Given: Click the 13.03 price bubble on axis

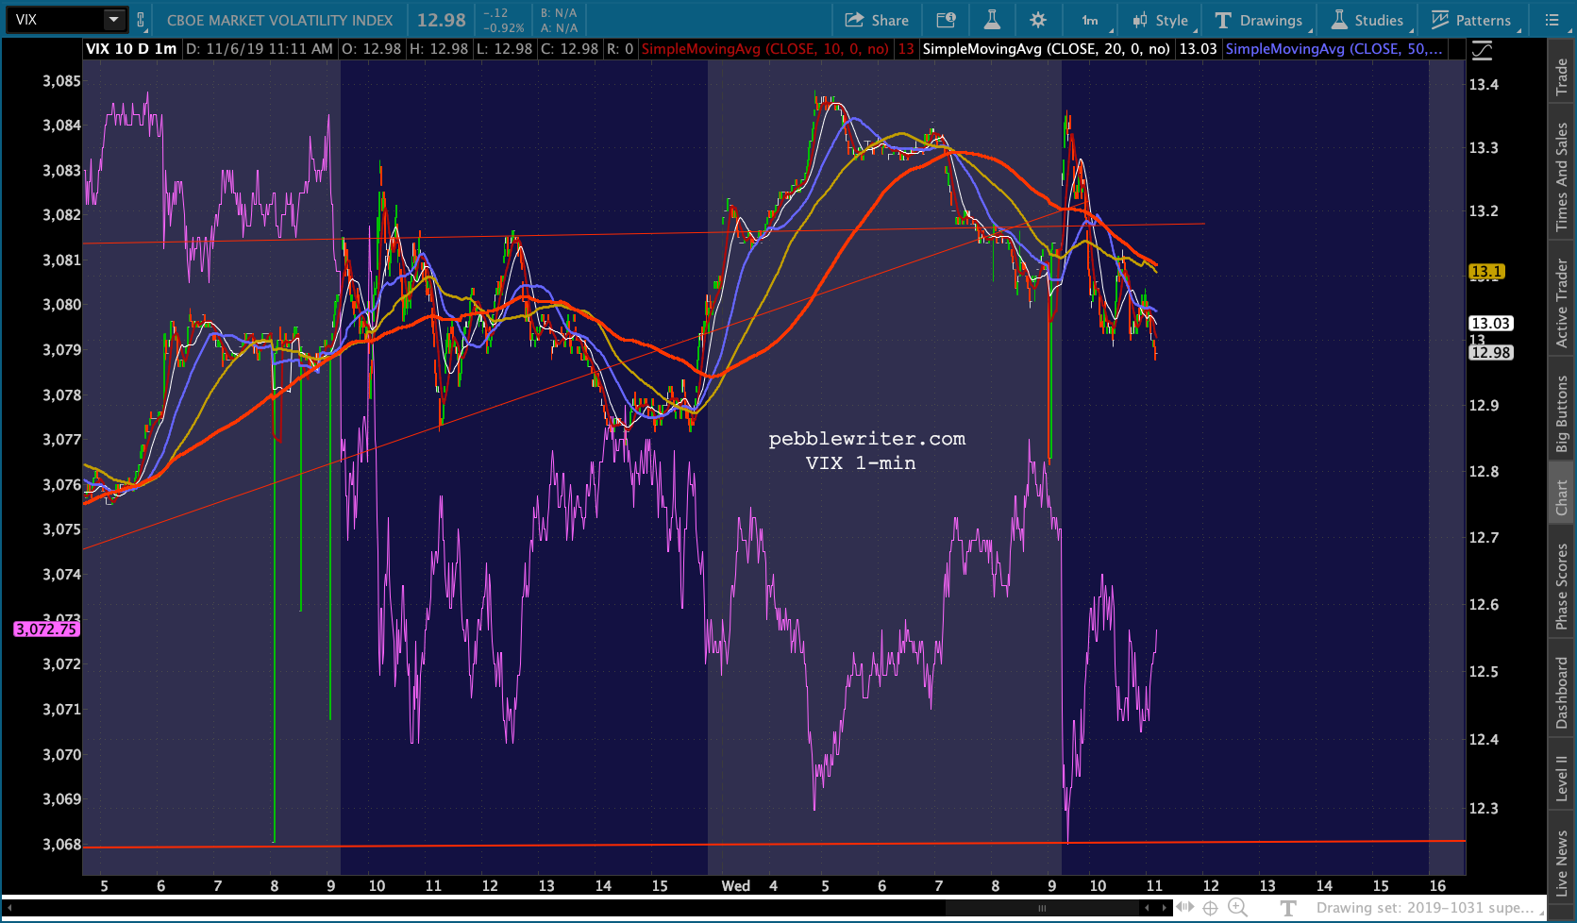Looking at the screenshot, I should coord(1490,324).
